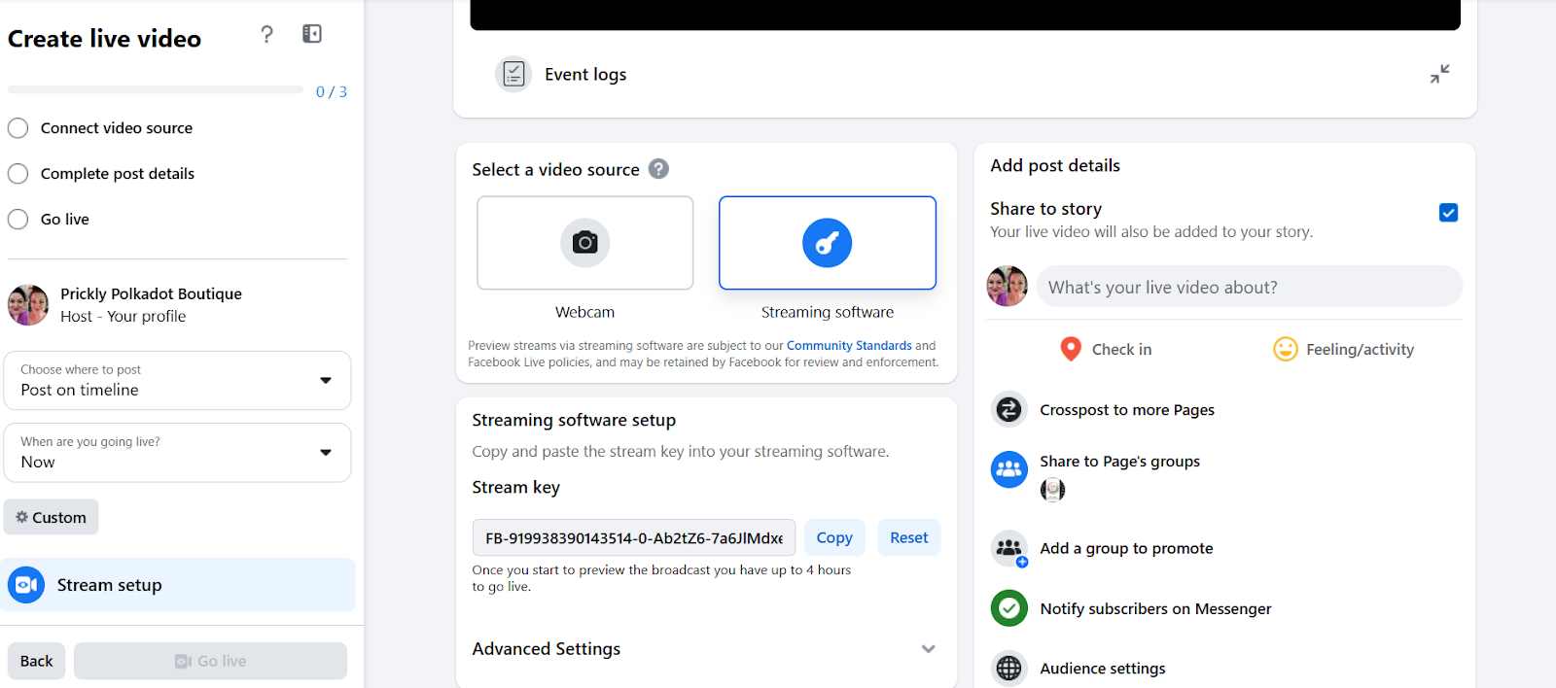1556x688 pixels.
Task: Collapse the sidebar panel icon
Action: tap(312, 34)
